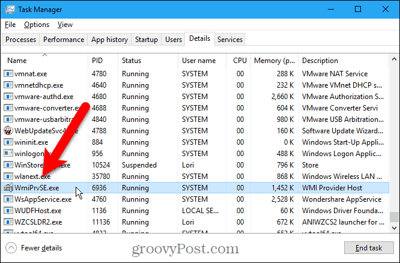Click the wininit.exe process icon

(x=8, y=142)
